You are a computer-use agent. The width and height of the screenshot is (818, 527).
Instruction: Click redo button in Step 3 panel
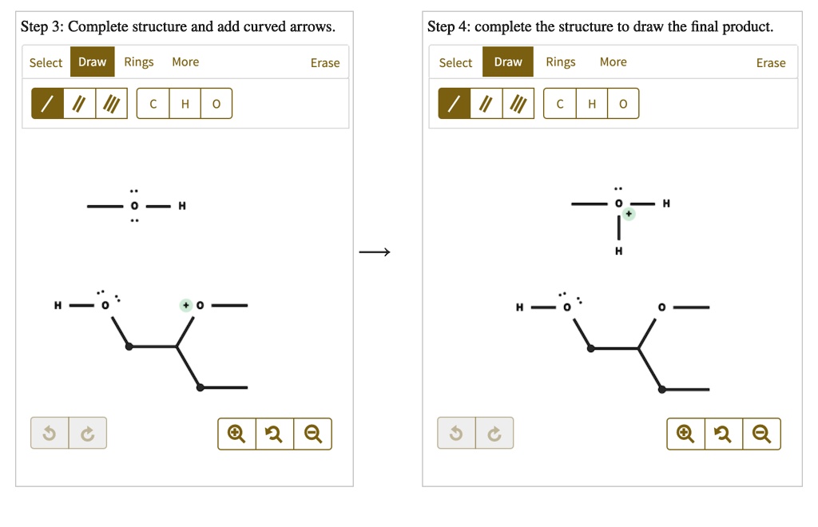[x=88, y=433]
